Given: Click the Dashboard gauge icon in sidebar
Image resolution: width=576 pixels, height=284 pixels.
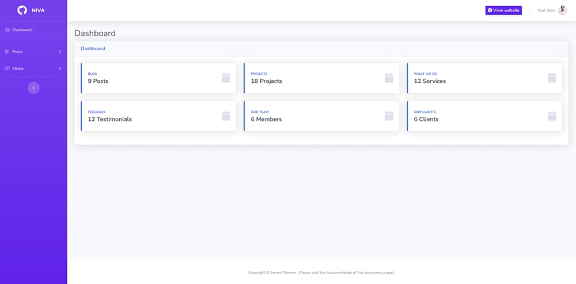Looking at the screenshot, I should click(7, 30).
